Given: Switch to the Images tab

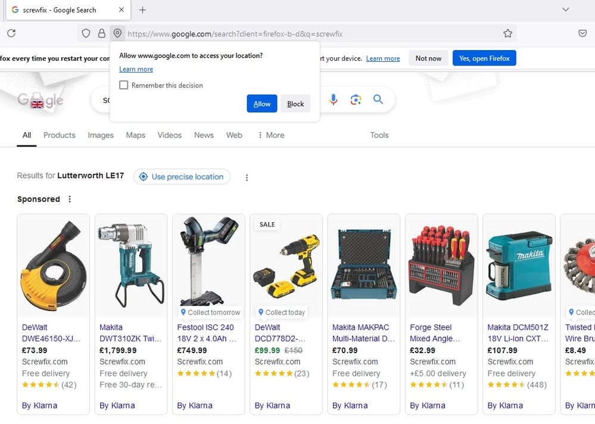Looking at the screenshot, I should (x=101, y=135).
